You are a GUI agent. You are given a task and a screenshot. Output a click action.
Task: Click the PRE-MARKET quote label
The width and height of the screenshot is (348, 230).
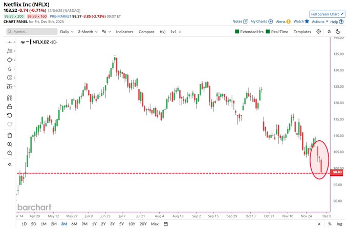click(60, 16)
